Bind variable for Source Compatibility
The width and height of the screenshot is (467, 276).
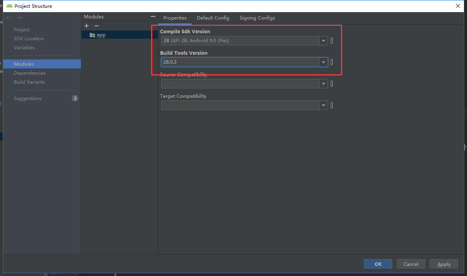coord(332,84)
